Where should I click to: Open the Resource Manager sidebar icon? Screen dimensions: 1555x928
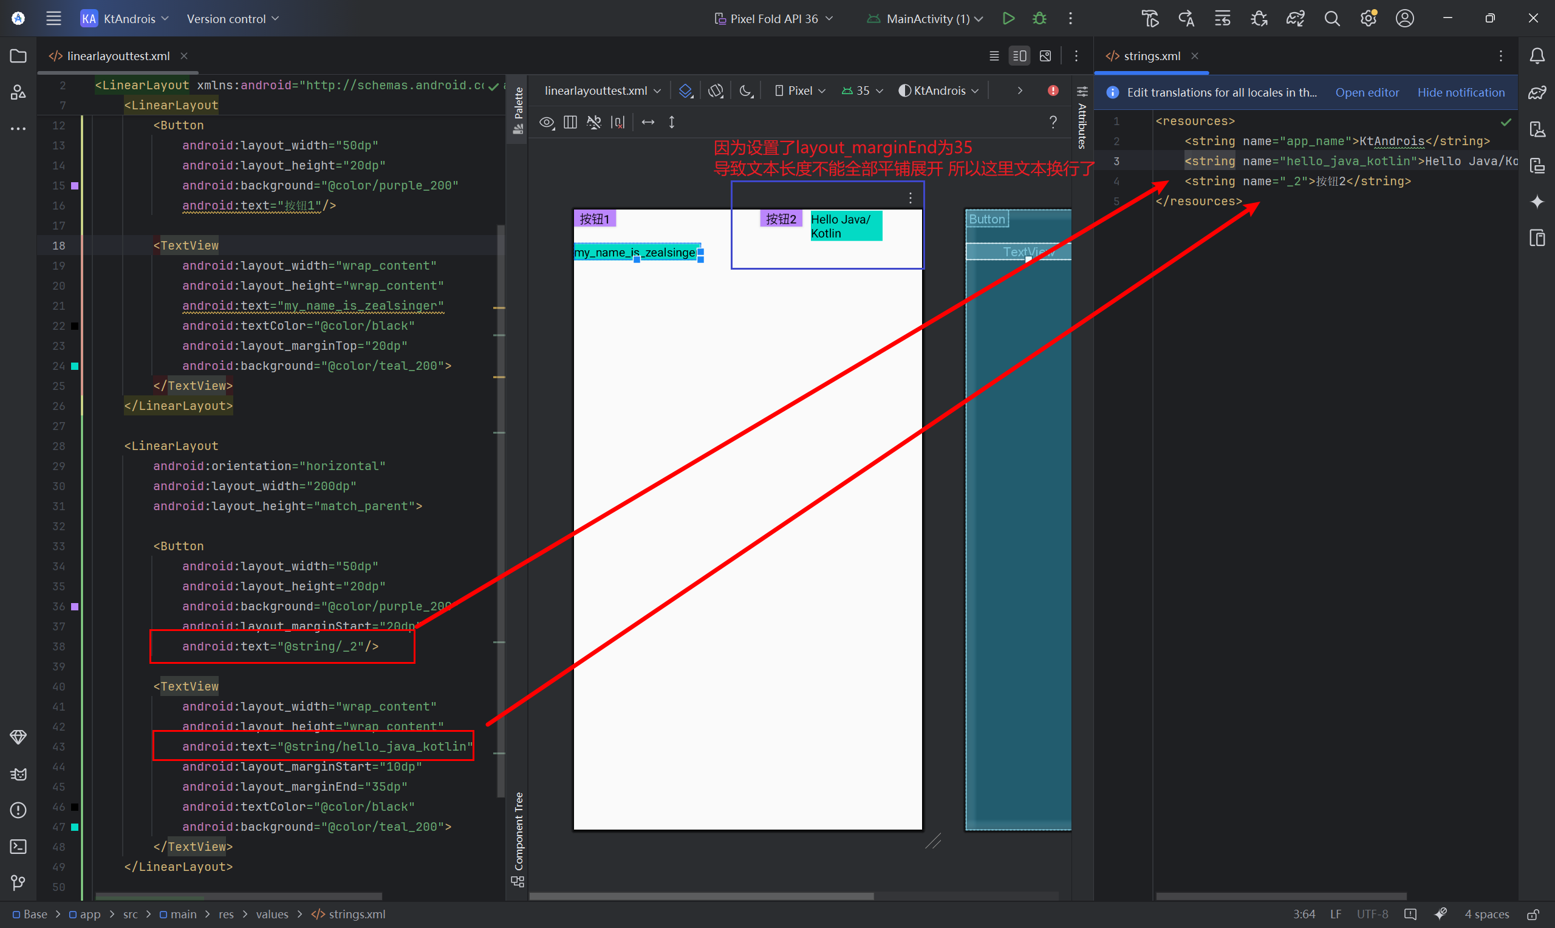(x=18, y=92)
